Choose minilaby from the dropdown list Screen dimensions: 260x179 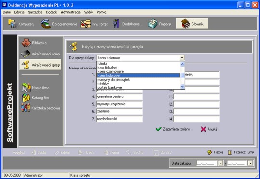click(x=138, y=83)
